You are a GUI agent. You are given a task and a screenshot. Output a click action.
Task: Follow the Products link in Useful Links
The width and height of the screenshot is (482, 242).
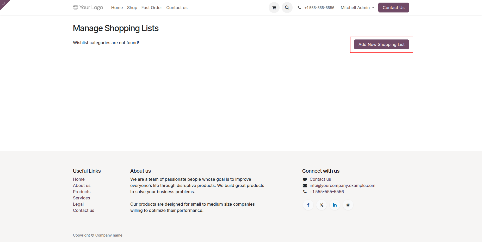coord(82,192)
